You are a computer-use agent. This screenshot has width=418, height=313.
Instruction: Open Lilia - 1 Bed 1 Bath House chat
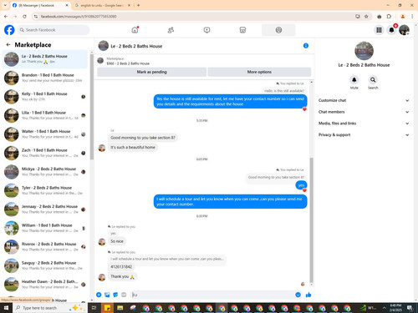(45, 115)
